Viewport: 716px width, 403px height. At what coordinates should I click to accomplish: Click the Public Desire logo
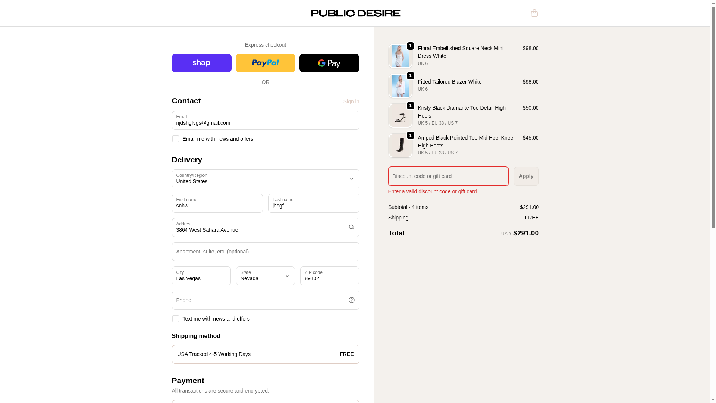(355, 13)
